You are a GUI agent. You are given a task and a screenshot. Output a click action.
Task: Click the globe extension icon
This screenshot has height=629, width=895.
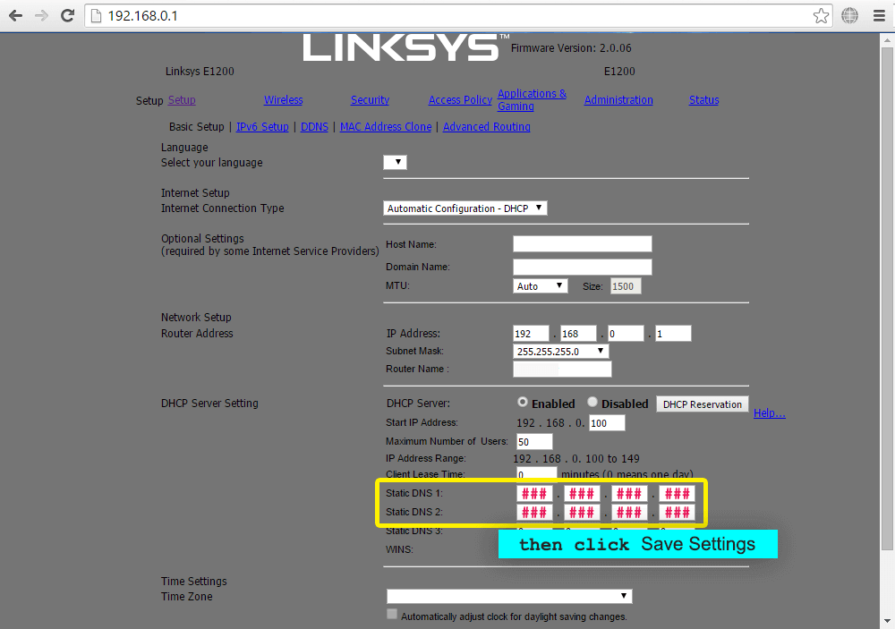850,15
